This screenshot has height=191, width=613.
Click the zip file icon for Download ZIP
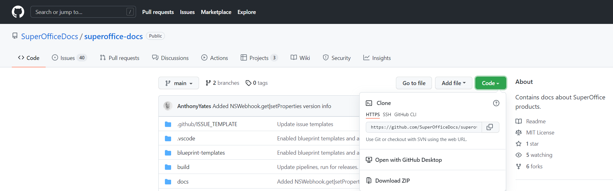369,180
